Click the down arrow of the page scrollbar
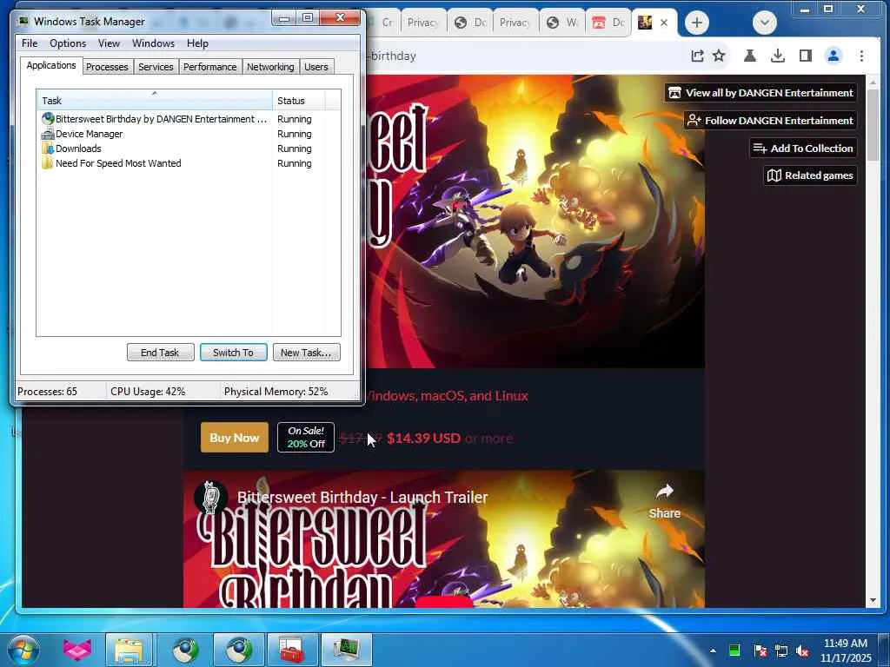The image size is (890, 667). point(873,601)
